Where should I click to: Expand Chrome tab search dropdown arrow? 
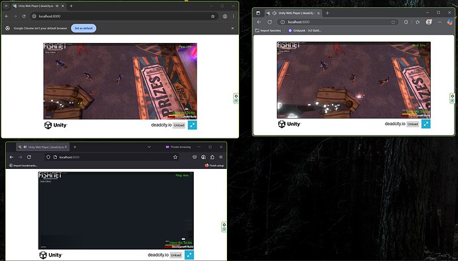(x=6, y=6)
